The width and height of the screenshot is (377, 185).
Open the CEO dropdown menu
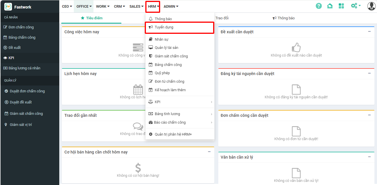[67, 6]
